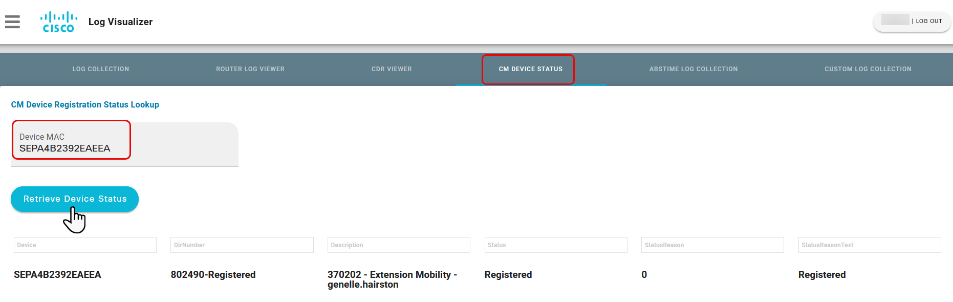Click the Description filter field
Image resolution: width=953 pixels, height=302 pixels.
point(399,245)
